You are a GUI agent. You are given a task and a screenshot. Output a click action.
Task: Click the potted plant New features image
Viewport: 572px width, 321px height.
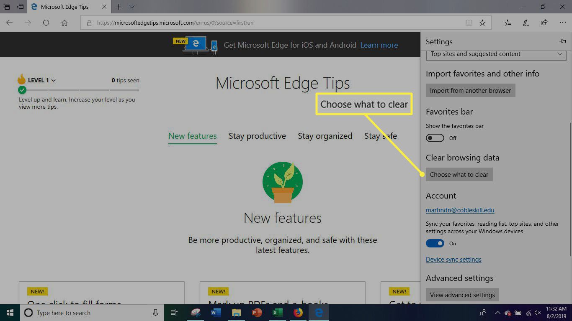(283, 182)
